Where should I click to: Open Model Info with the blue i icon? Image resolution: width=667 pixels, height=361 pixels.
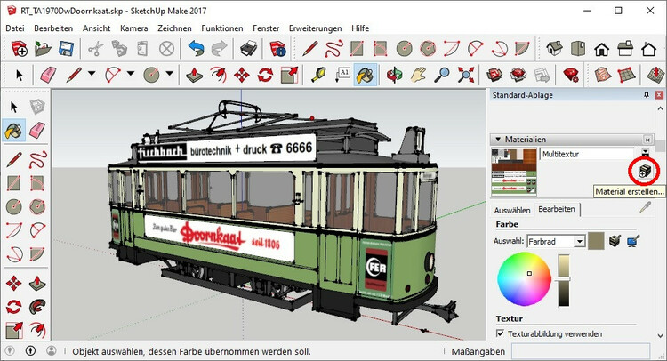tap(277, 49)
